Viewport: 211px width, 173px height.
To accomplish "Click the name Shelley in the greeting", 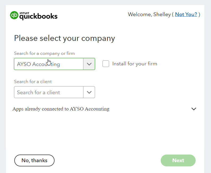I will (x=162, y=15).
